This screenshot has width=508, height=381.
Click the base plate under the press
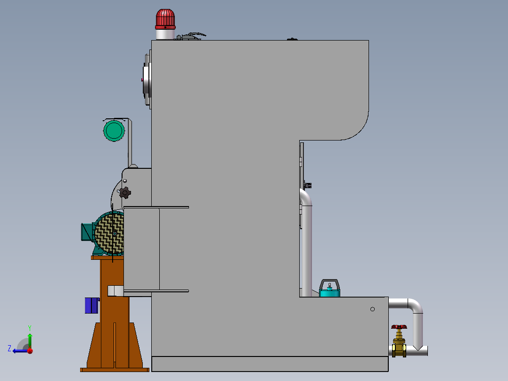pos(270,364)
